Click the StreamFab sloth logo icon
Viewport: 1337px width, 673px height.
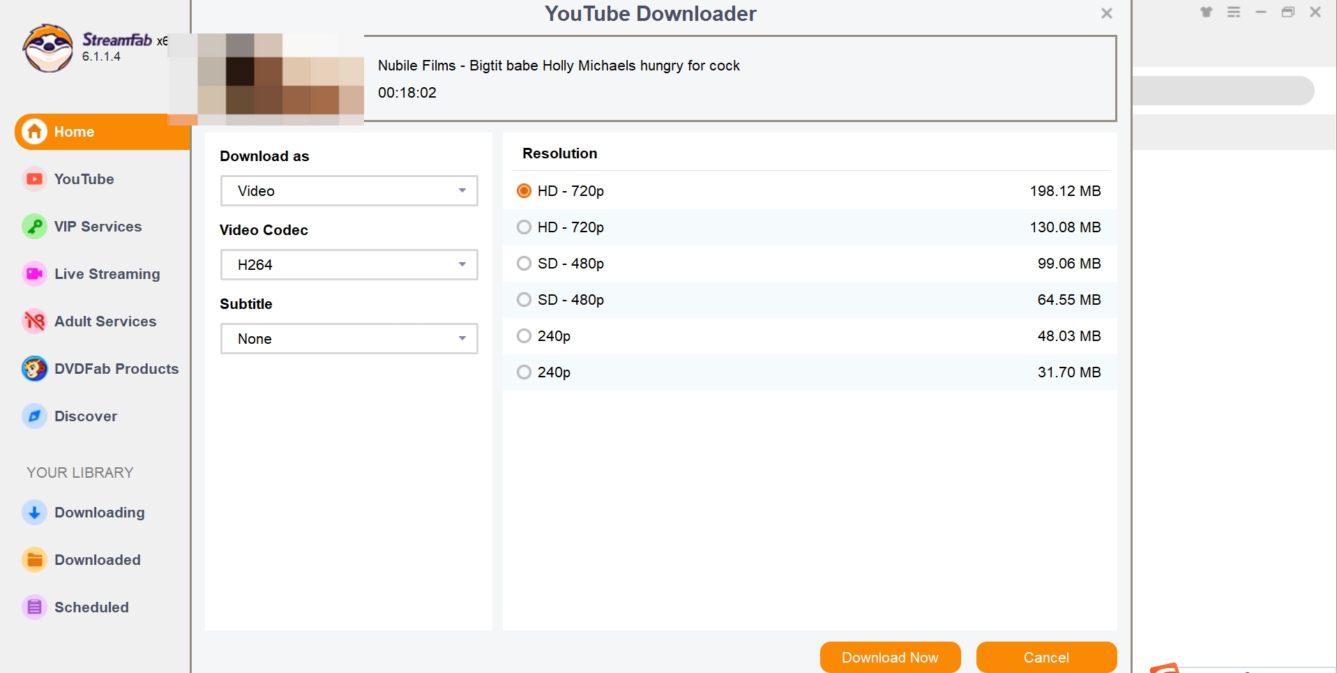(x=47, y=48)
